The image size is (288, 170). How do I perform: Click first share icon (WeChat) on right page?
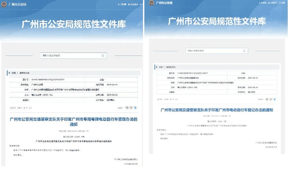pos(267,99)
